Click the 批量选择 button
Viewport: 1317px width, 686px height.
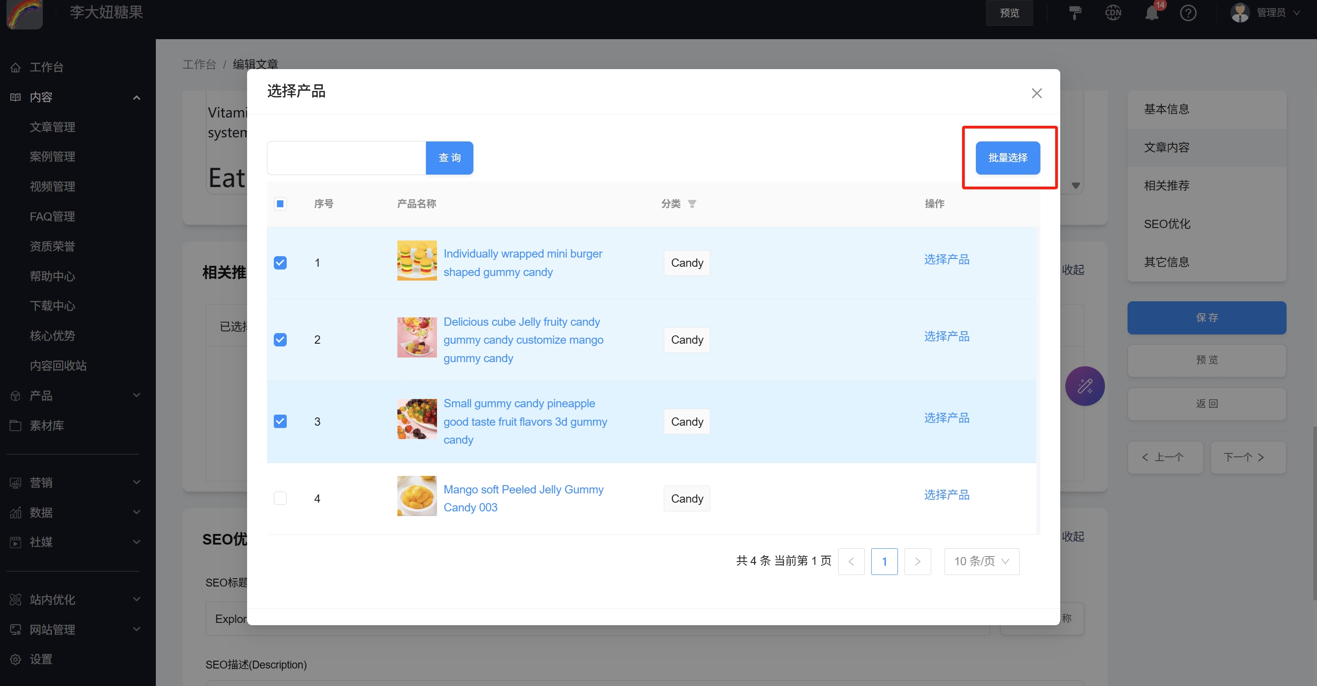(1007, 158)
